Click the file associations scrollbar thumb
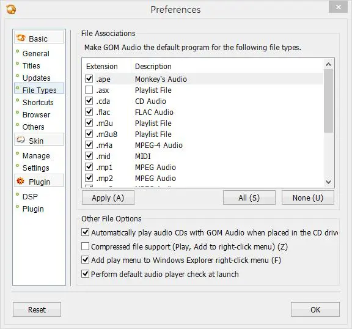This screenshot has height=329, width=352. [328, 101]
